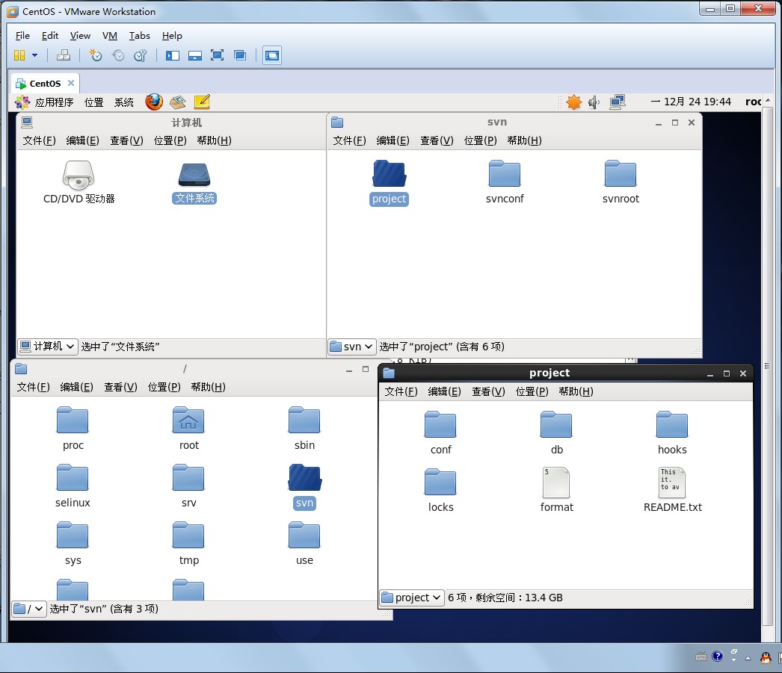The image size is (782, 673).
Task: Switch to Unity mode toolbar icon
Action: (x=240, y=55)
